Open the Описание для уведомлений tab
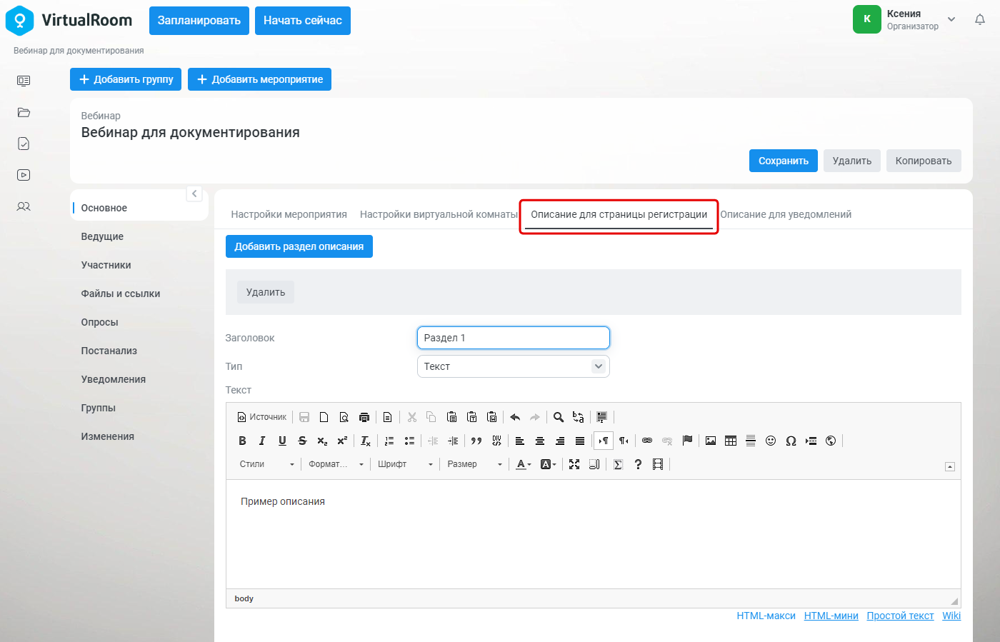Image resolution: width=1000 pixels, height=642 pixels. [786, 214]
